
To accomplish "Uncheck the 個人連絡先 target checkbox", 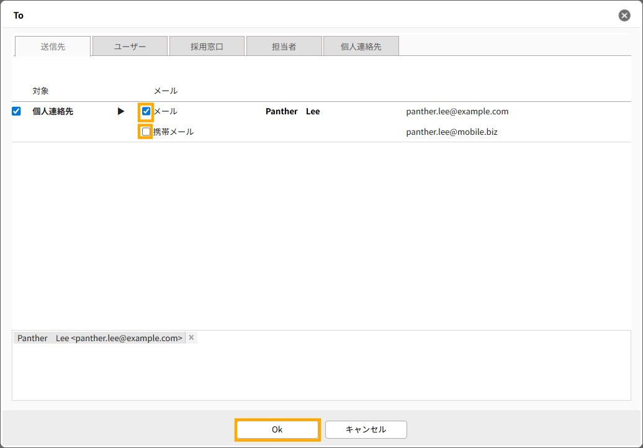I will [x=17, y=111].
